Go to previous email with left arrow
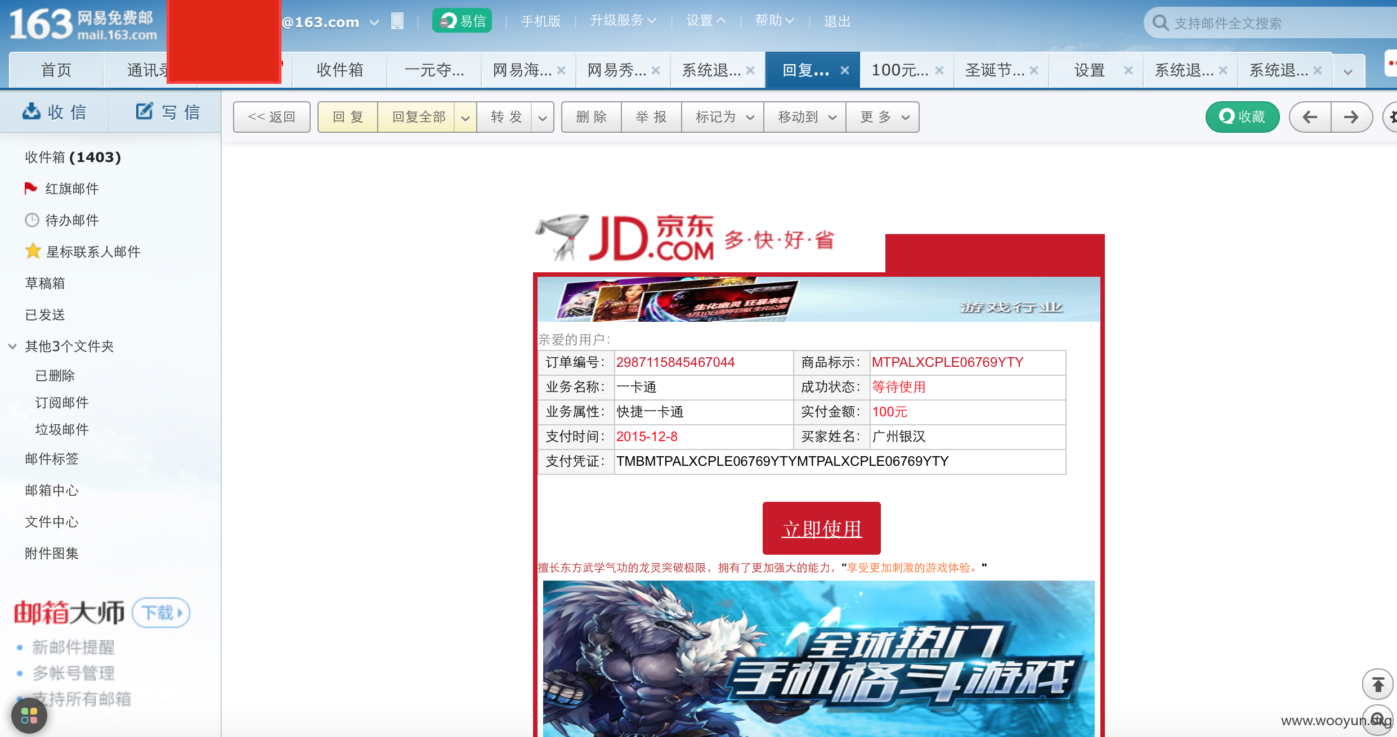 pos(1310,117)
